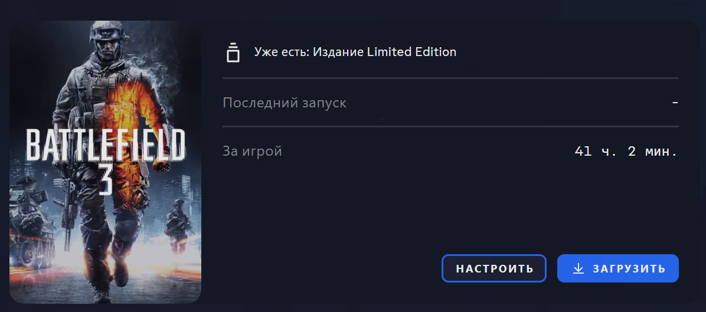Viewport: 706px width, 312px height.
Task: Open the Battlefield 3 cover art
Action: tap(105, 162)
